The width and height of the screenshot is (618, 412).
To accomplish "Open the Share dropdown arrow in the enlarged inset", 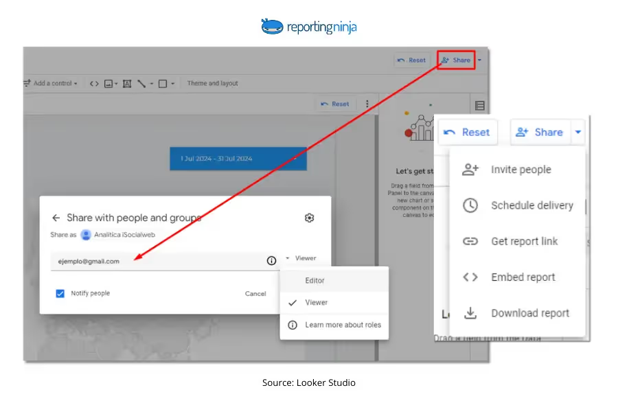I will [577, 132].
